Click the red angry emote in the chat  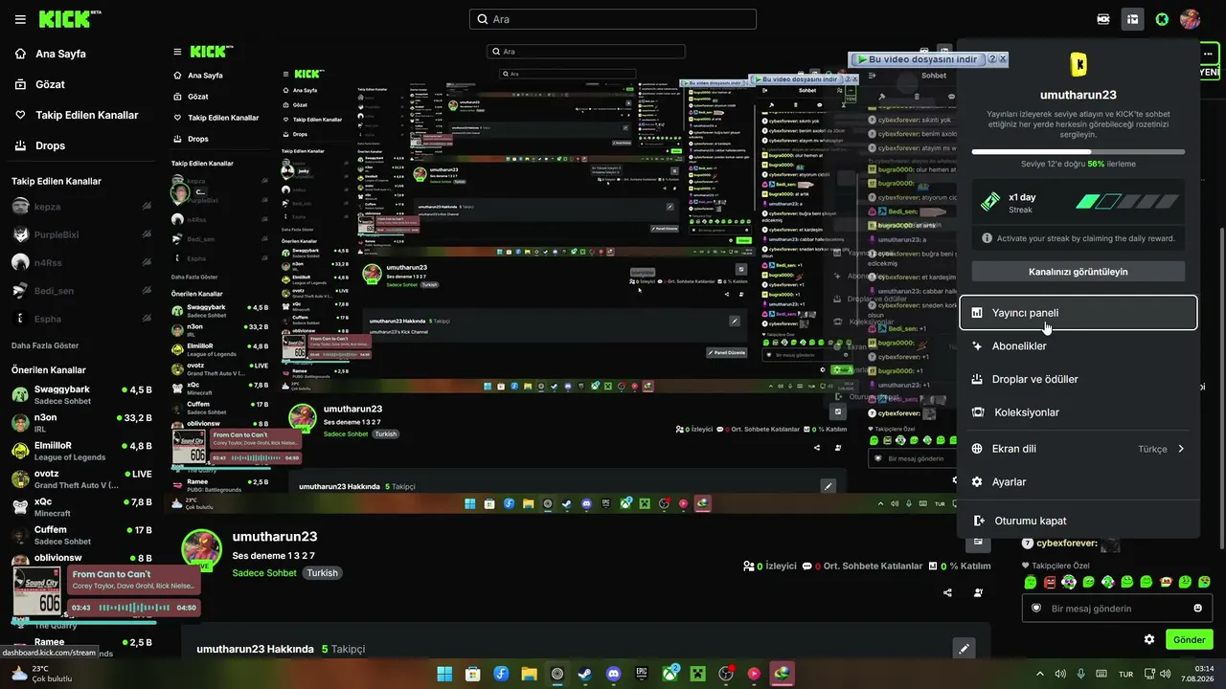tap(1050, 582)
